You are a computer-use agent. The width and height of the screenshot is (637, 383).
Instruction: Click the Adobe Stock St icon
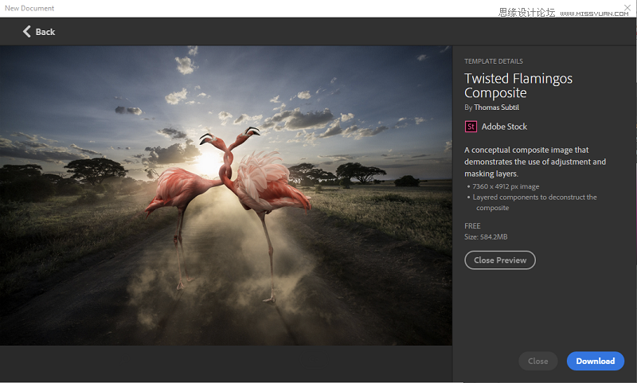coord(471,127)
